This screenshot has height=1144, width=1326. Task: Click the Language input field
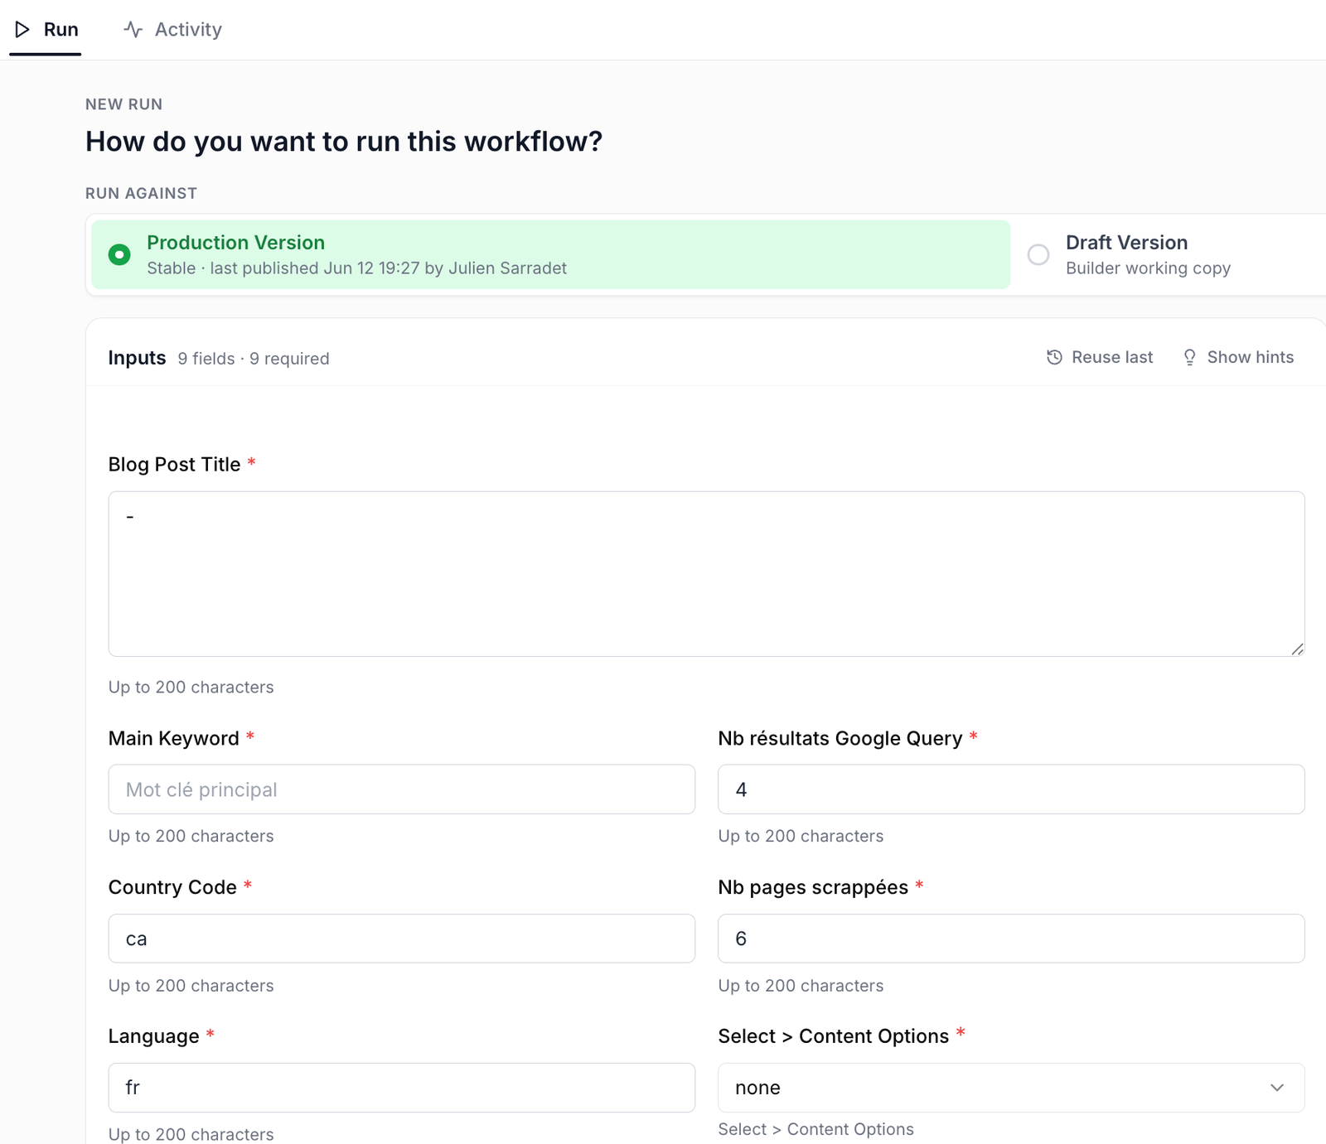(402, 1088)
